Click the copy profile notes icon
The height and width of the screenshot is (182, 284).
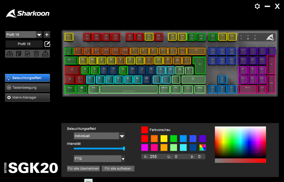(19, 54)
